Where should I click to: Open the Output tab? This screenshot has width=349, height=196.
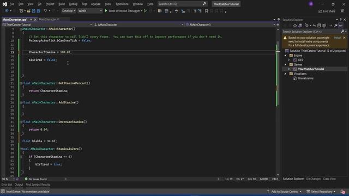pyautogui.click(x=19, y=185)
